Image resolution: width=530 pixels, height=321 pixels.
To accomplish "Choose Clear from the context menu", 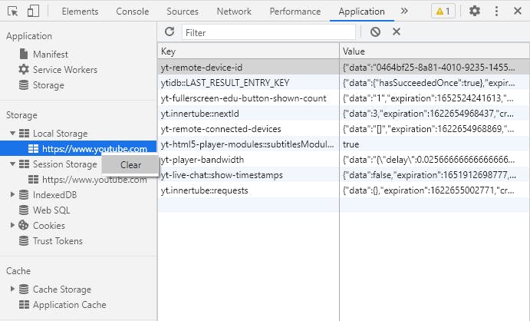I will pyautogui.click(x=130, y=164).
